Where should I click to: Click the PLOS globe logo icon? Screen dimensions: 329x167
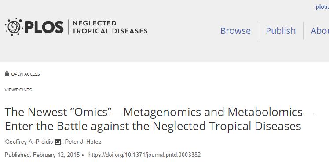14,27
